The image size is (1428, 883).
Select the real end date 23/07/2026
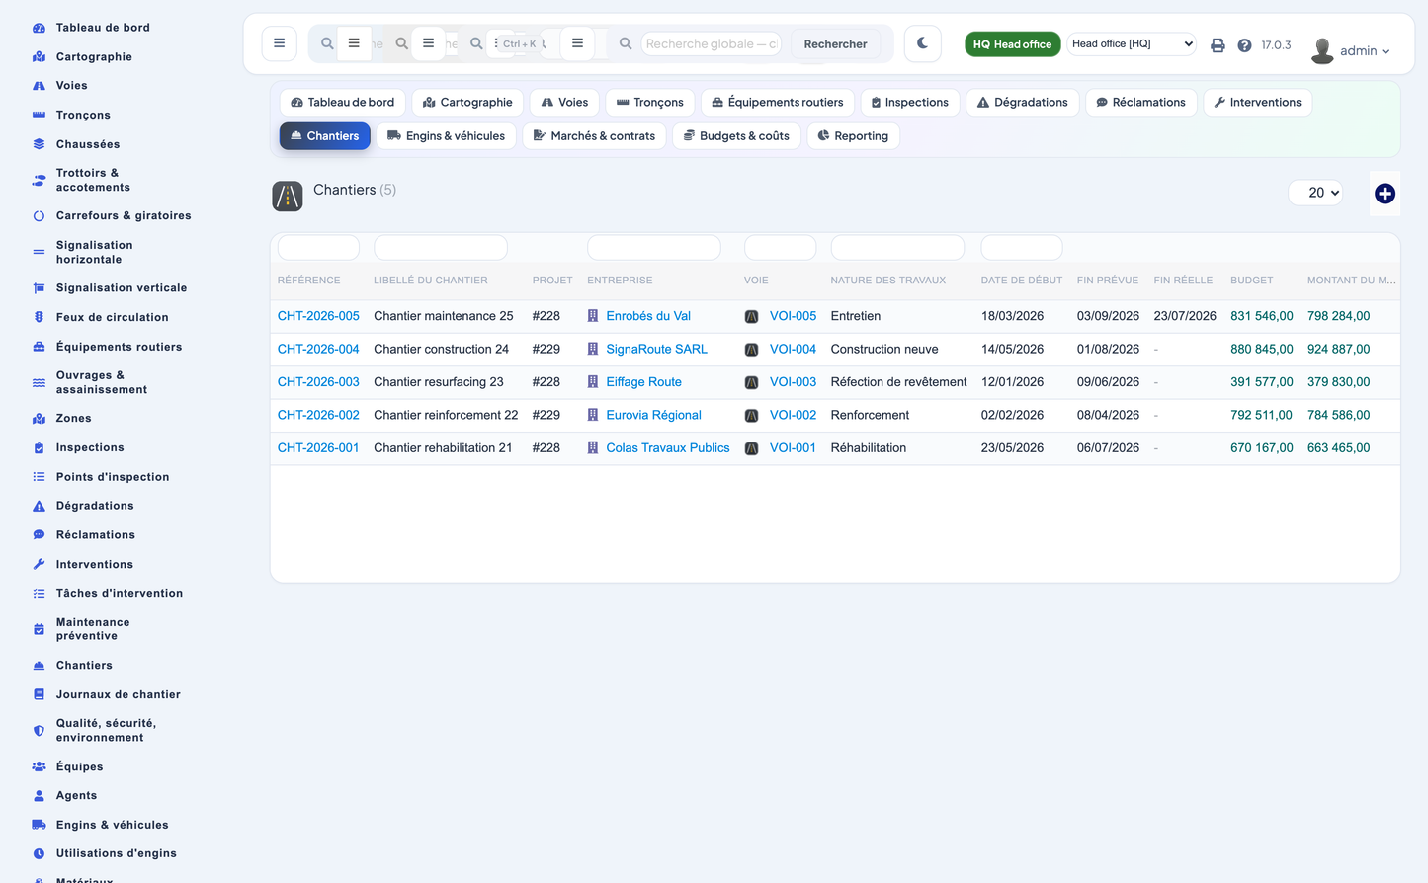pos(1185,316)
